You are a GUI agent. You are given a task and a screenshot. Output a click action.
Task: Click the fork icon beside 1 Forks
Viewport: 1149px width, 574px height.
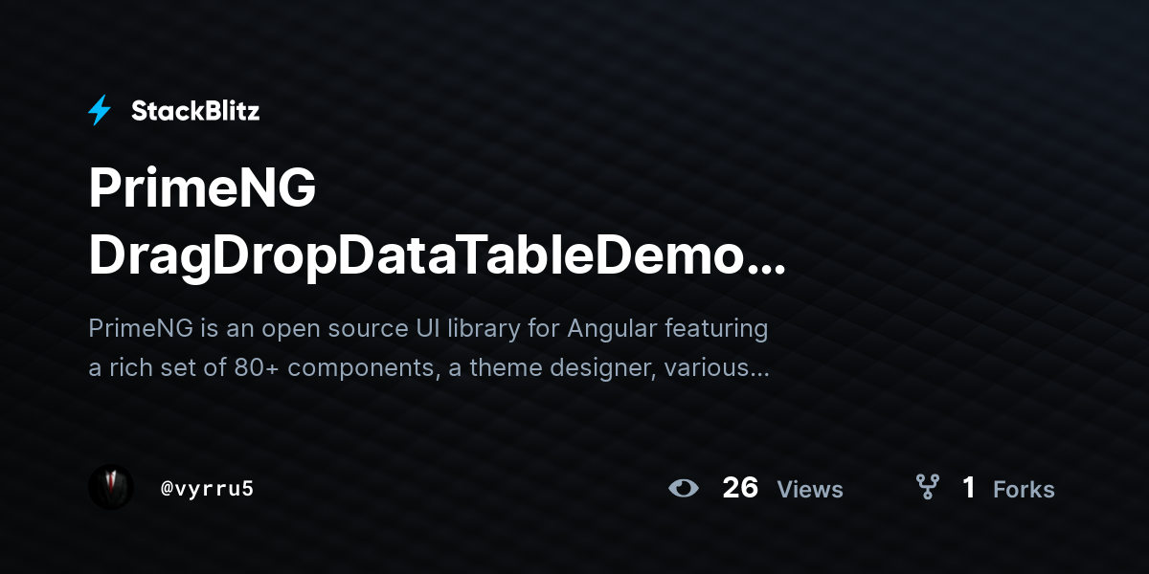[x=927, y=488]
